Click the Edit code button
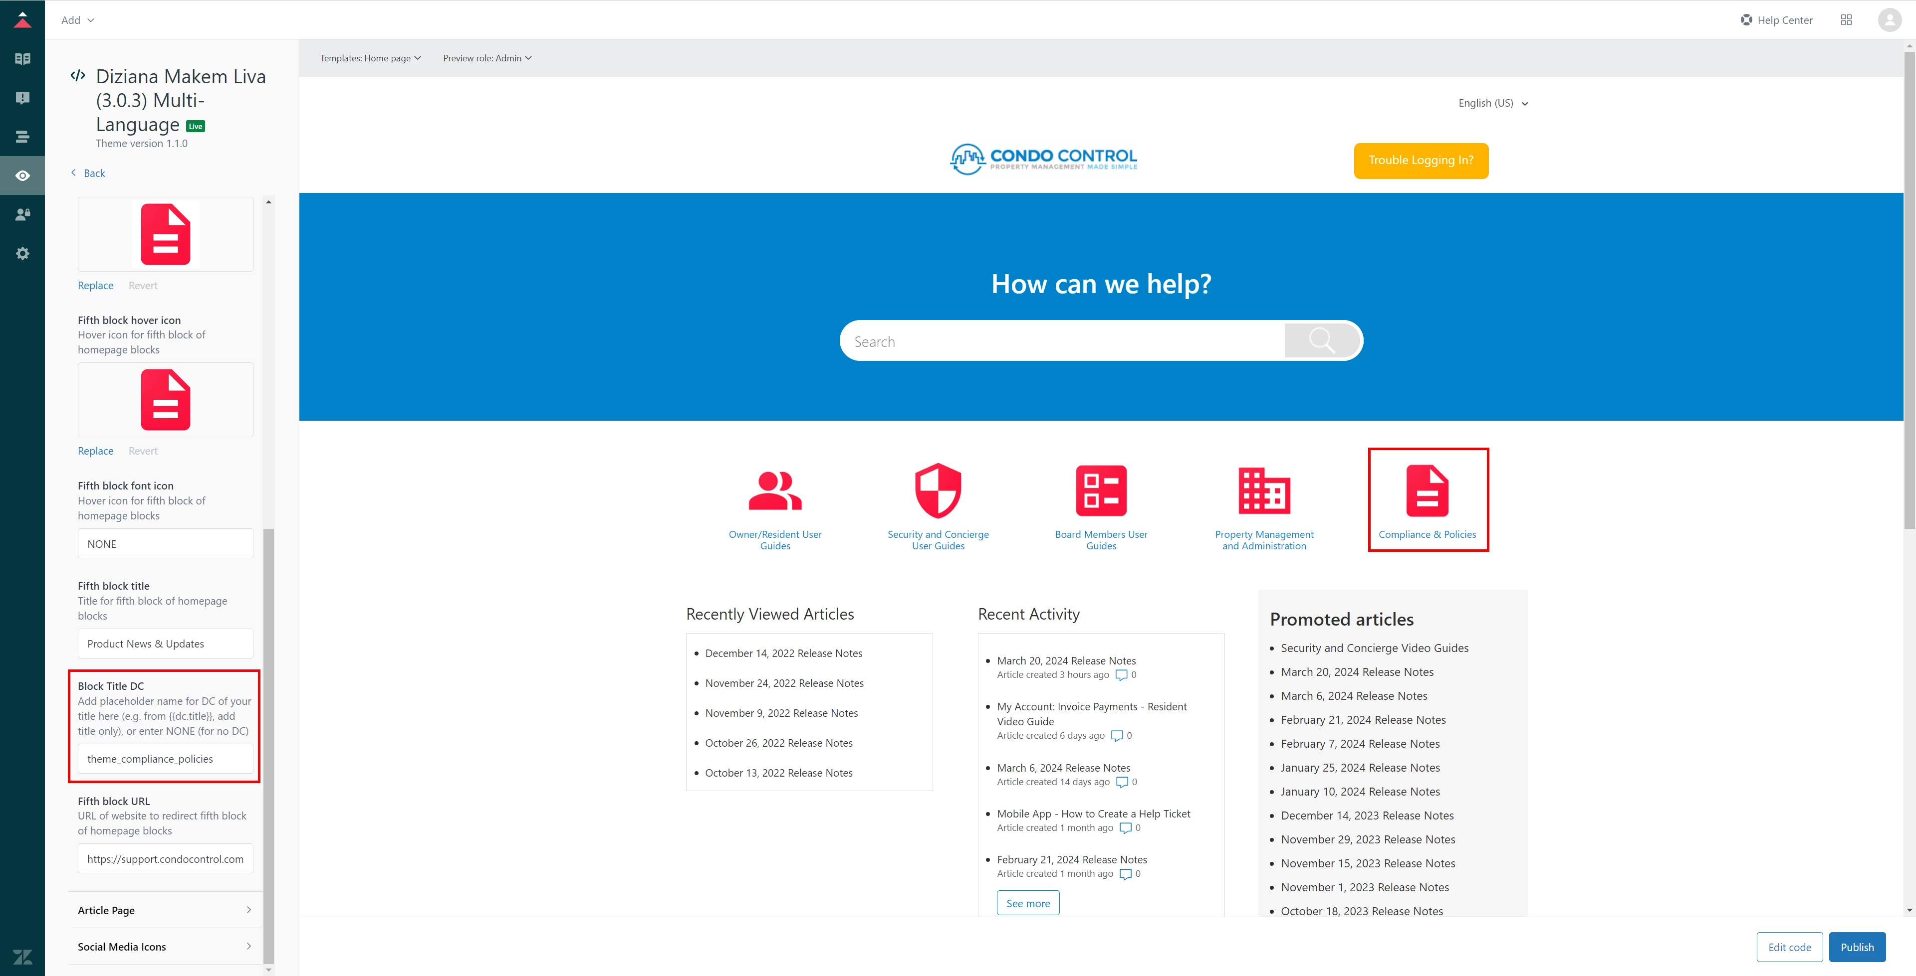Screen dimensions: 1916x976 click(x=1789, y=947)
